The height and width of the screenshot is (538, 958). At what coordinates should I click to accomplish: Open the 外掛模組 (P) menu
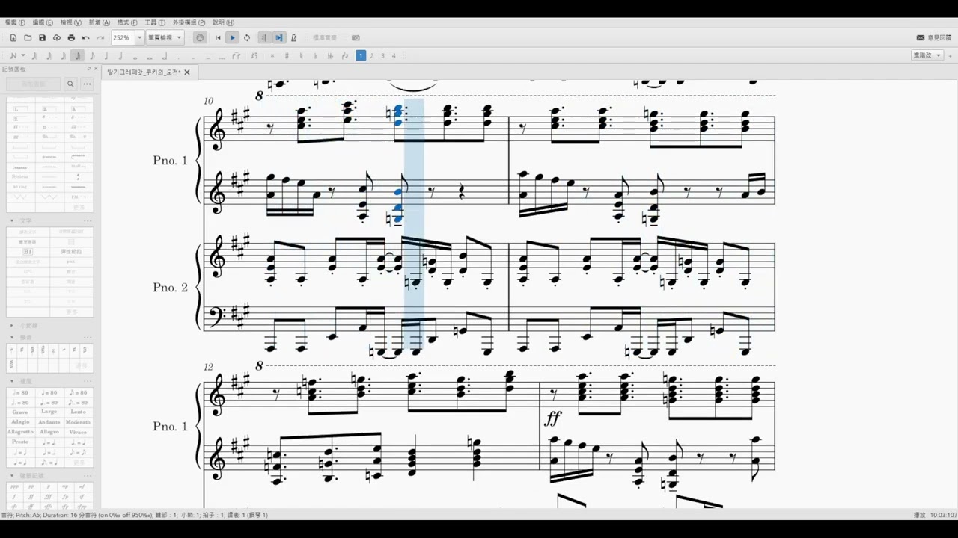pos(189,22)
